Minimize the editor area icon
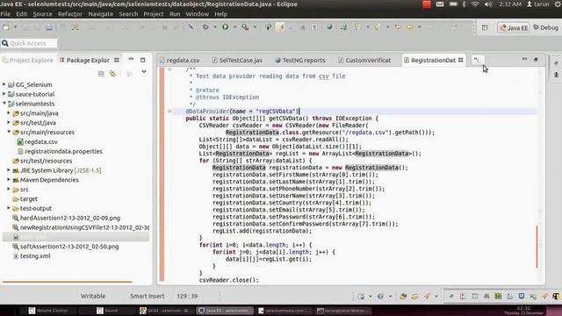Screen dimensions: 562x316 coord(524,59)
